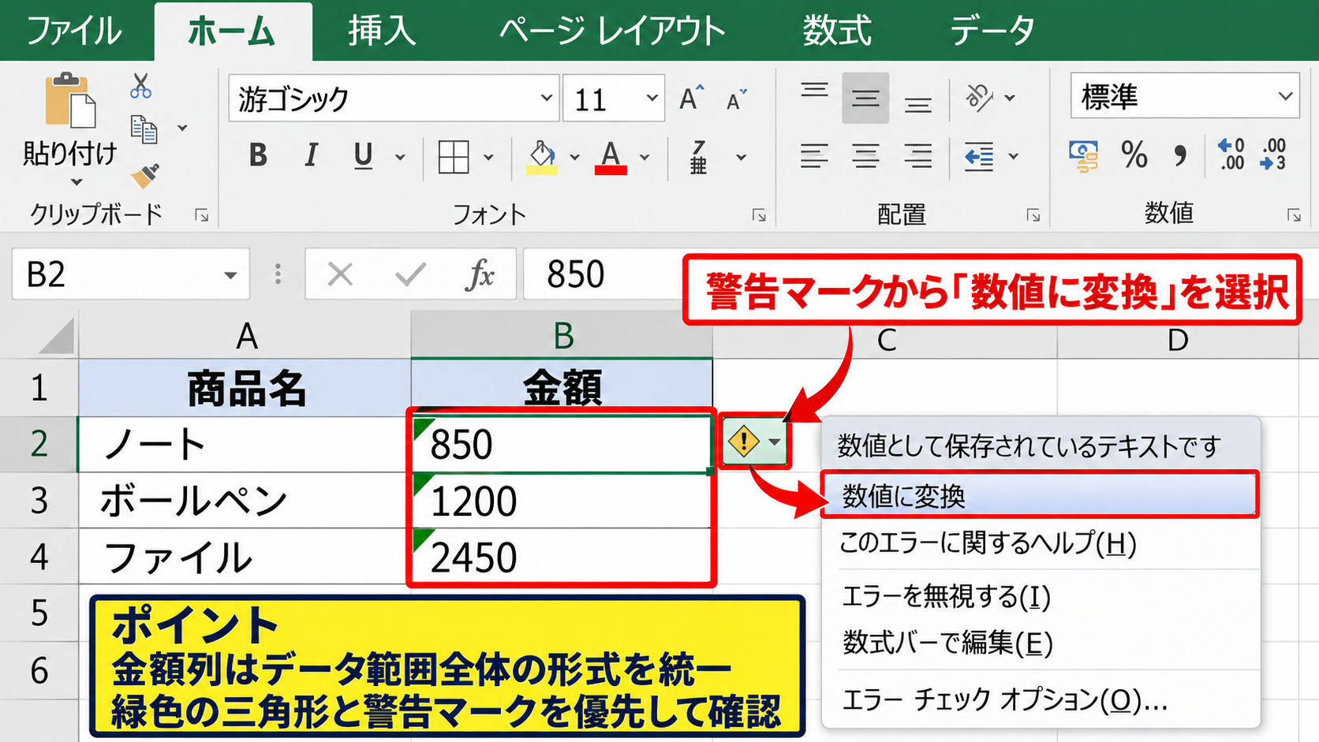Apply borders with the grid icon

(x=454, y=157)
